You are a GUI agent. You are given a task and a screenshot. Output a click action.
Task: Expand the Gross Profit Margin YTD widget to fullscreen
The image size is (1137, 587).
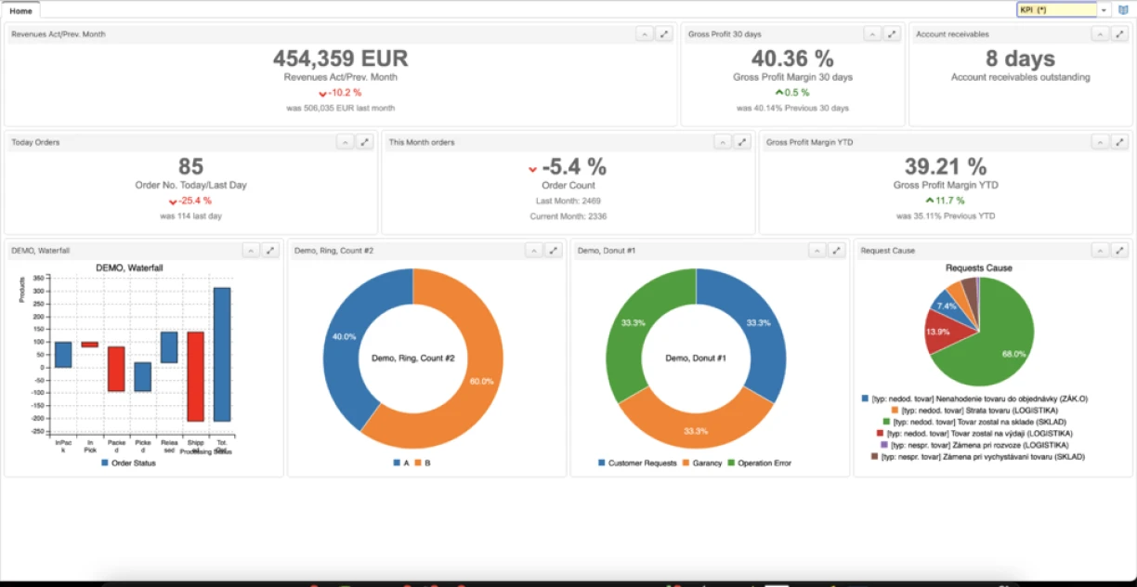[1119, 141]
